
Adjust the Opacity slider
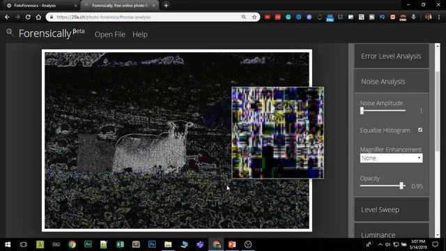[x=383, y=186]
